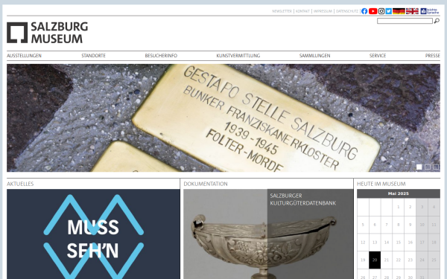The image size is (447, 279).
Task: Select calendar day 7
Action: coord(387,225)
